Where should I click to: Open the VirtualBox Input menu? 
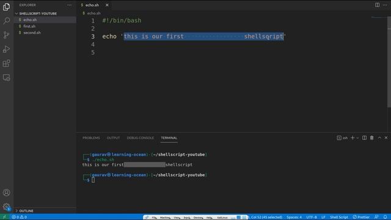pyautogui.click(x=187, y=218)
